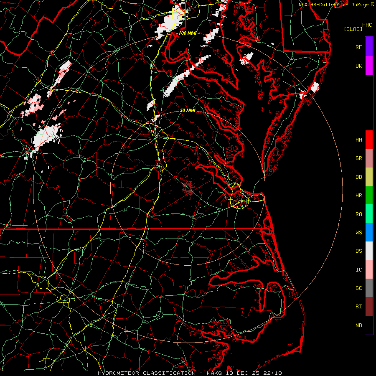Click the GC legend label

(358, 288)
